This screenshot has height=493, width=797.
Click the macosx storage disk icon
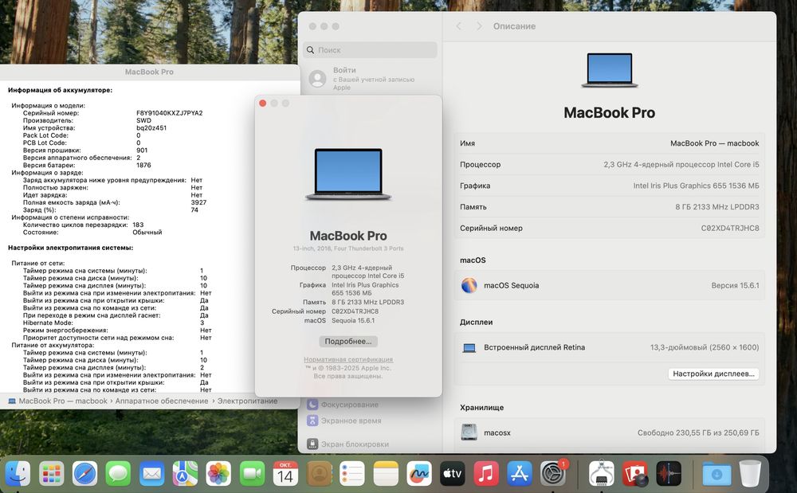click(x=469, y=432)
